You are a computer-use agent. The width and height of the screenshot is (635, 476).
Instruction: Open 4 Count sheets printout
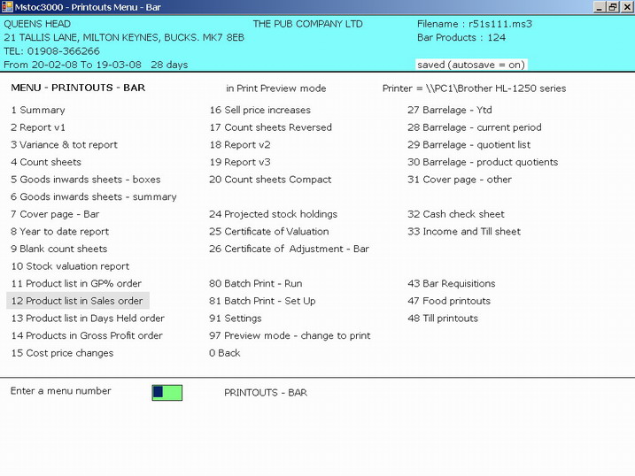point(46,162)
